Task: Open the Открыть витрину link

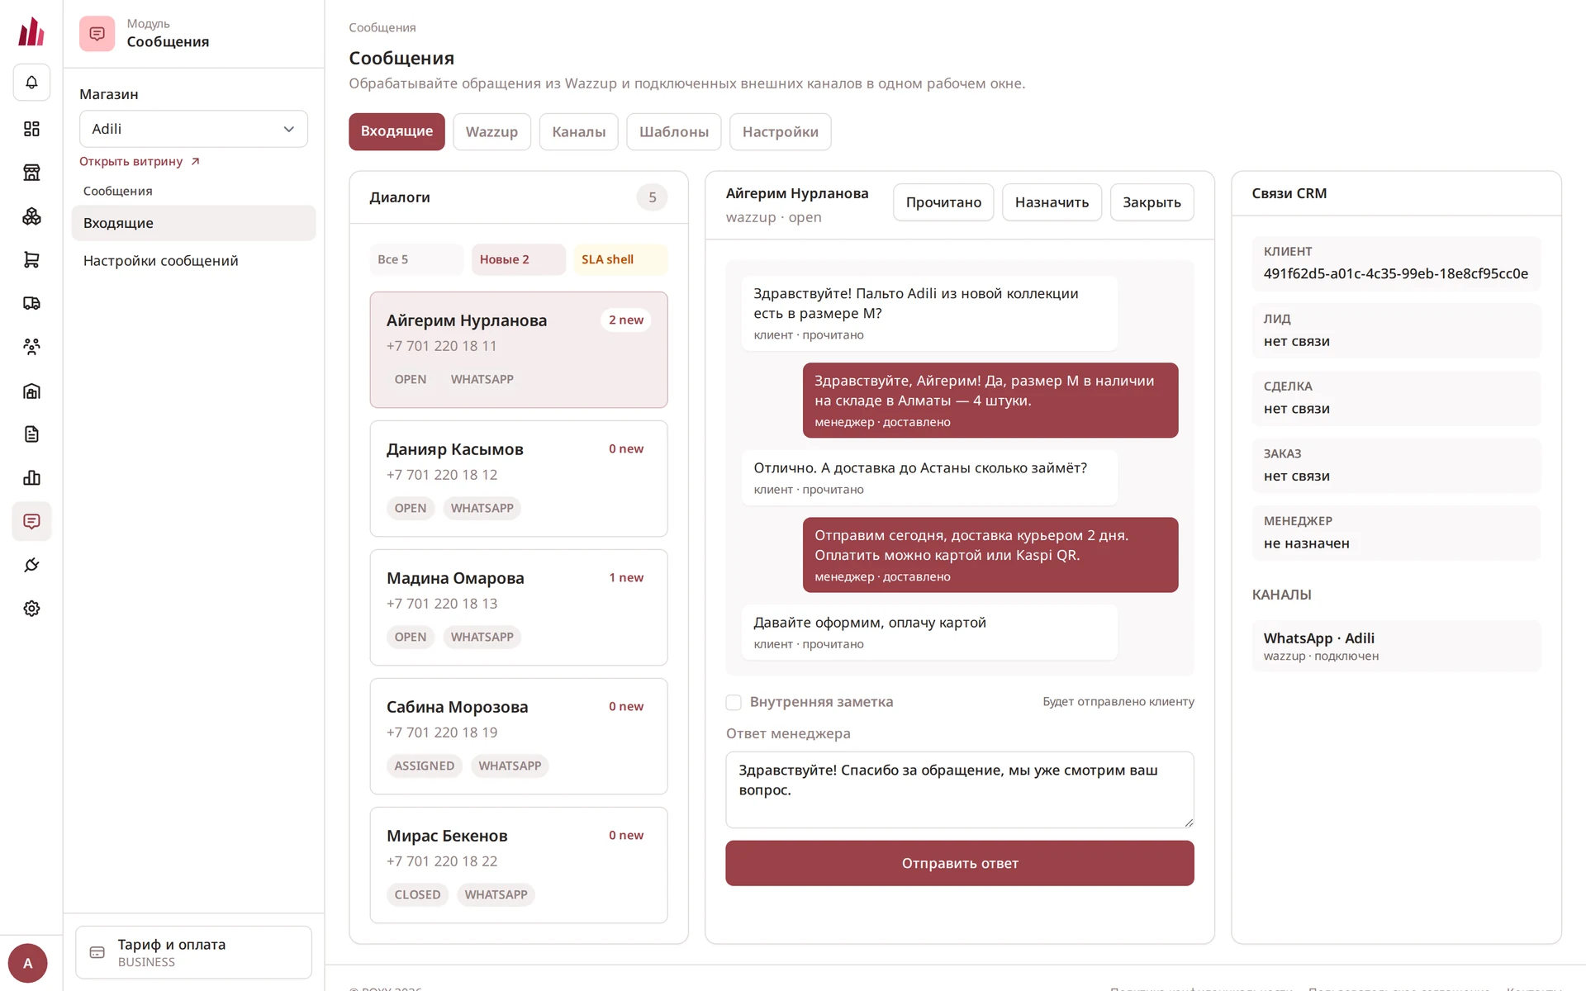Action: tap(140, 161)
